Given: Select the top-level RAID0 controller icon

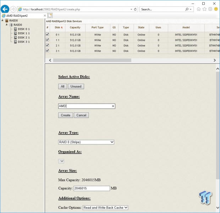Looking at the screenshot, I should tap(7, 21).
